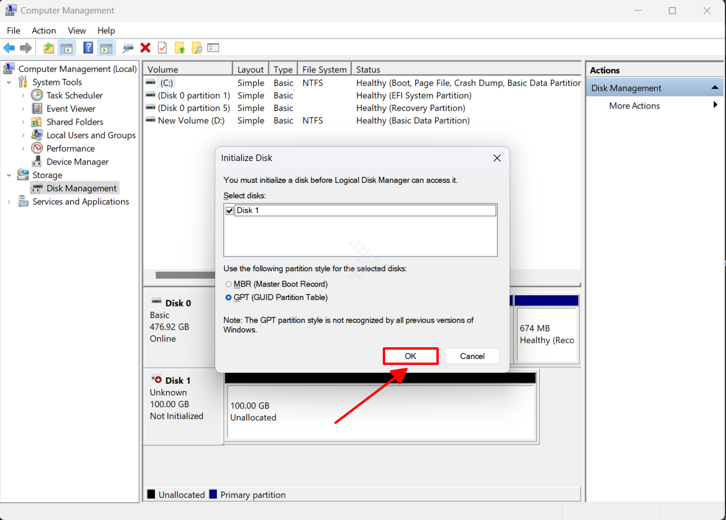Collapse the System Tools tree node

[x=9, y=83]
